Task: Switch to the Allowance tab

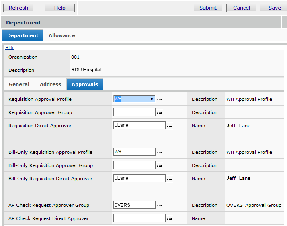Action: pos(62,35)
